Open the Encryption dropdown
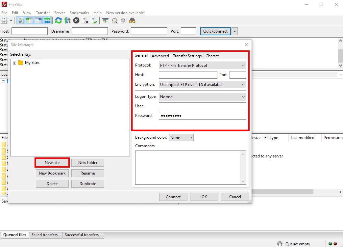This screenshot has width=343, height=247. click(x=202, y=85)
